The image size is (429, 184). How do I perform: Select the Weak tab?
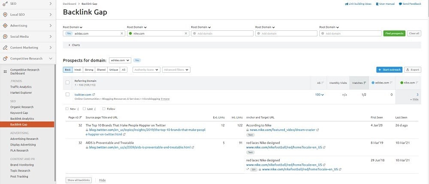click(x=78, y=70)
